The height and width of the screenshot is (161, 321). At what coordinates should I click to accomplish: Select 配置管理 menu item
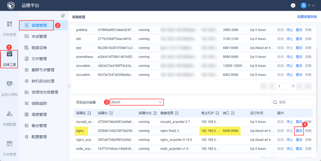click(39, 137)
